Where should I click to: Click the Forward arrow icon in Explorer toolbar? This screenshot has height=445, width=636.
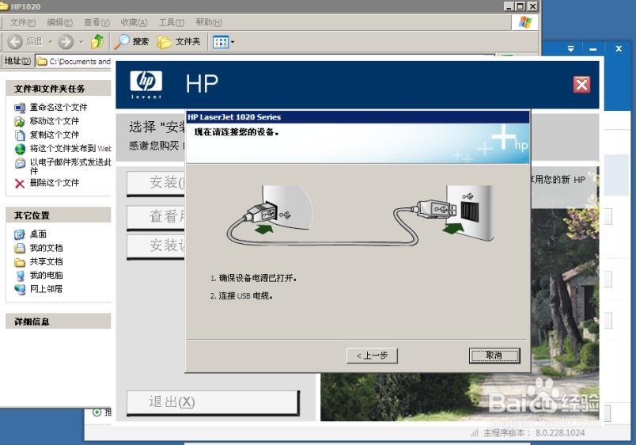(x=66, y=41)
